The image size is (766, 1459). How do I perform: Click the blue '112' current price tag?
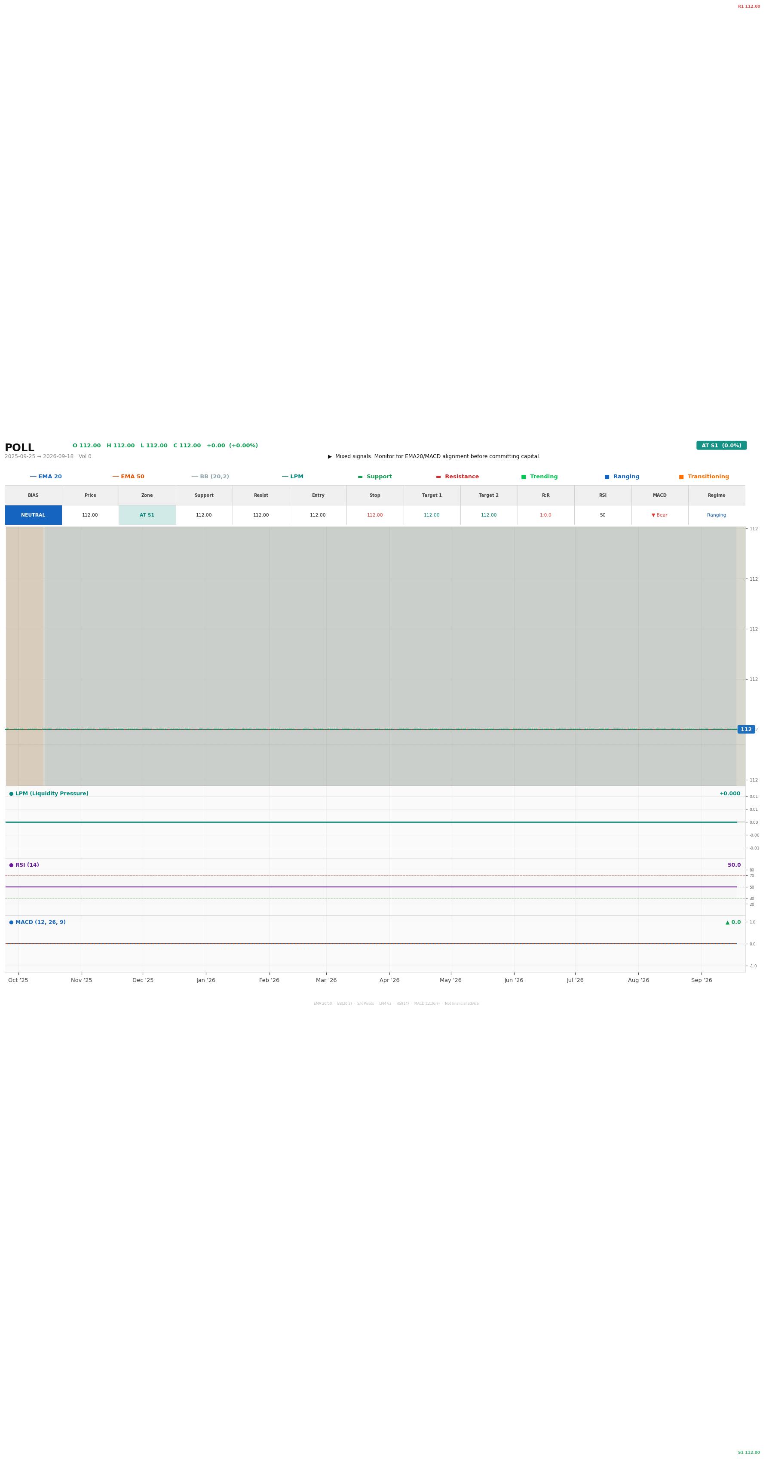click(x=746, y=729)
